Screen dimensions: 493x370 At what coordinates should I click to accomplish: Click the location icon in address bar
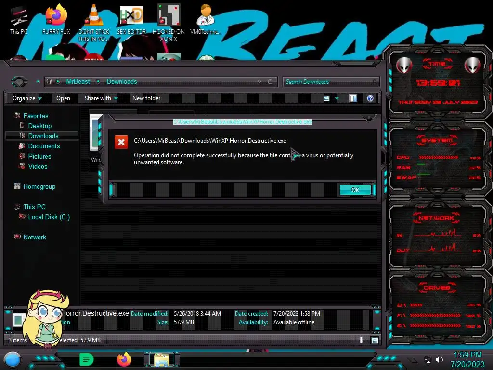coord(50,82)
